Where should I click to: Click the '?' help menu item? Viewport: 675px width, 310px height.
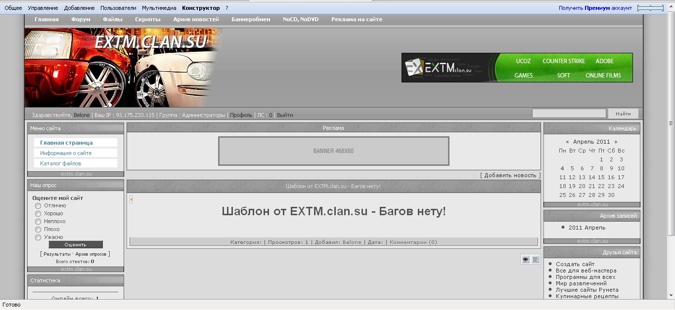coord(227,8)
